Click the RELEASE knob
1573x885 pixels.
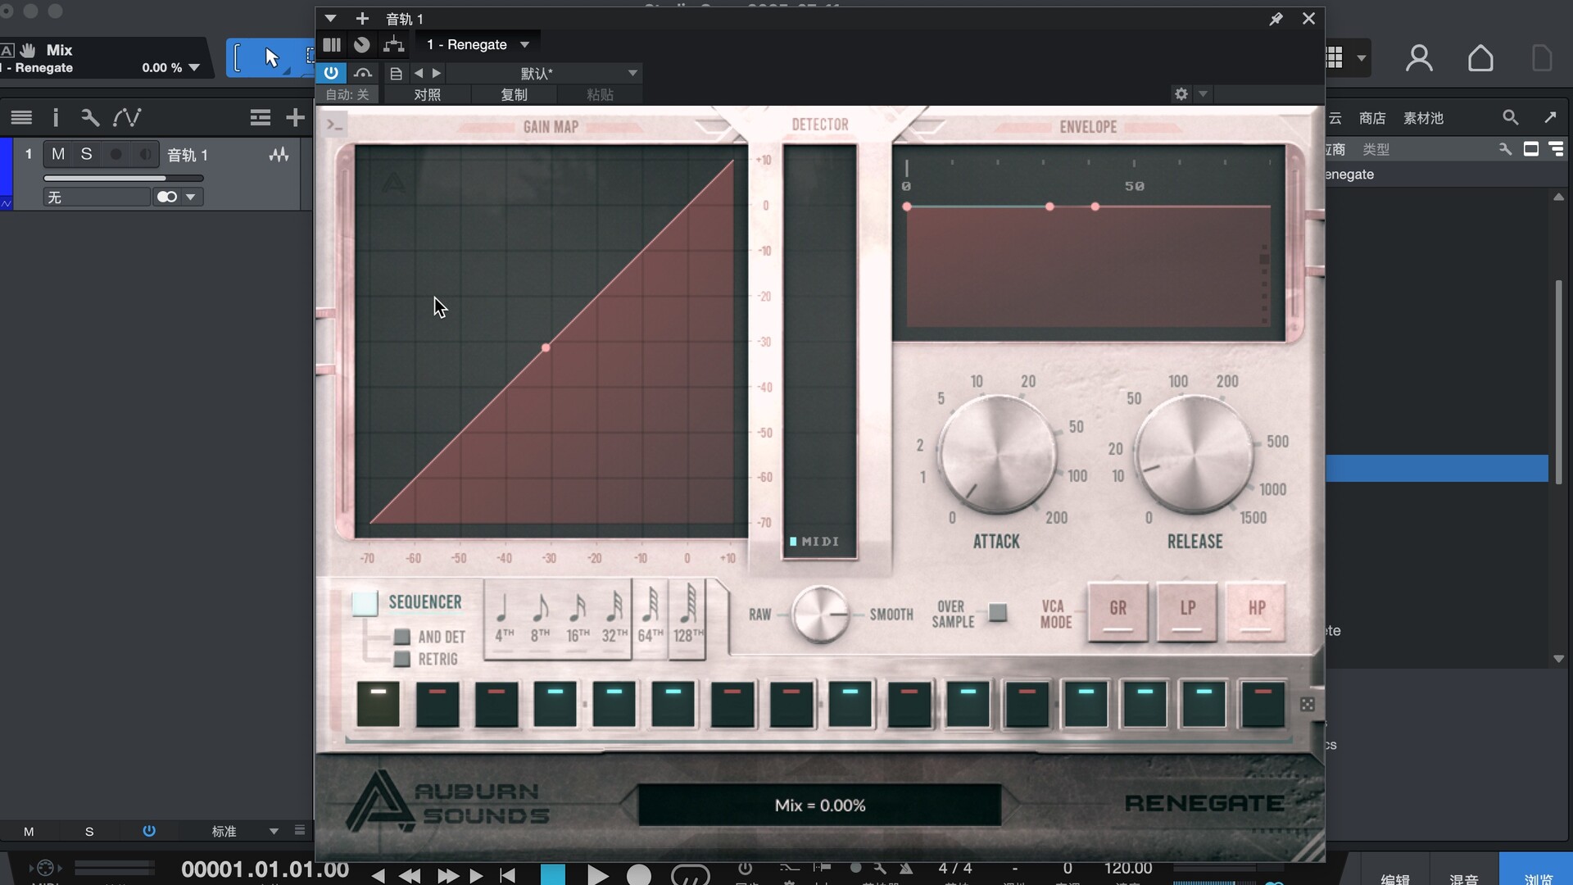click(x=1194, y=453)
